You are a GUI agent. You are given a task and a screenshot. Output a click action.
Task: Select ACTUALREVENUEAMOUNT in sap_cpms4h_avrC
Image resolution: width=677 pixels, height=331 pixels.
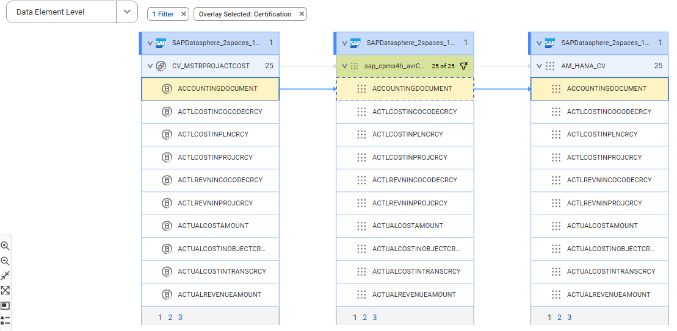405,295
